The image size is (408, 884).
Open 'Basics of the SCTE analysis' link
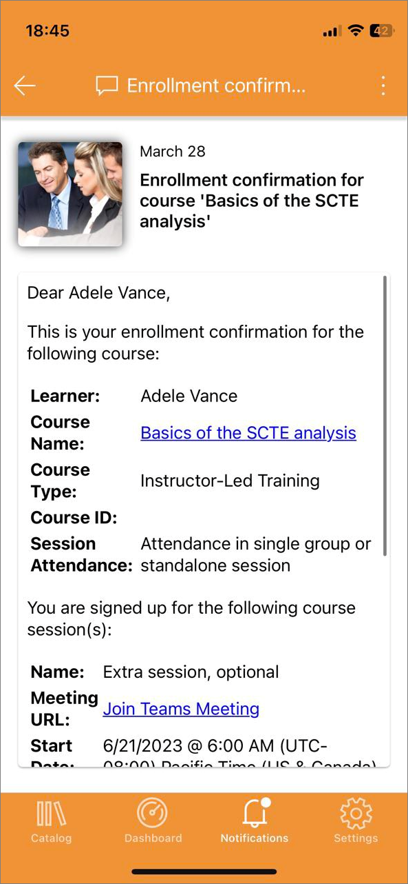[x=248, y=433]
